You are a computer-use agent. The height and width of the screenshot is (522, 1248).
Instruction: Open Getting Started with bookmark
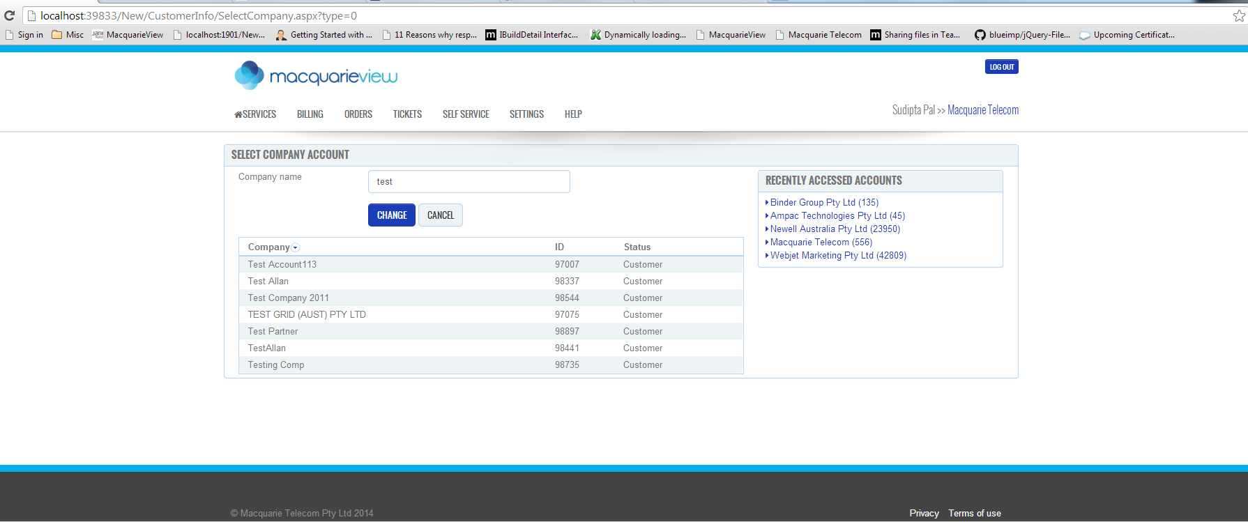324,35
